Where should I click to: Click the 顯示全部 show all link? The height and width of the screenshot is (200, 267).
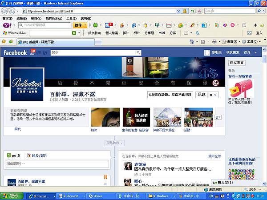pyautogui.click(x=214, y=156)
